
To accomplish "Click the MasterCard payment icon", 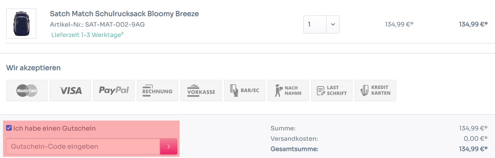I will 27,91.
